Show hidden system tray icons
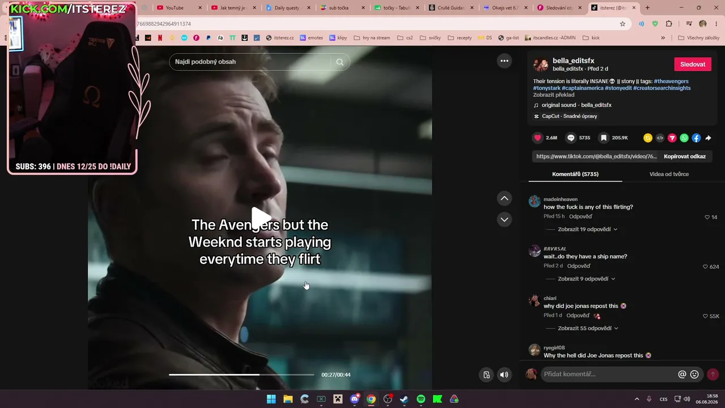725x408 pixels. click(x=637, y=399)
